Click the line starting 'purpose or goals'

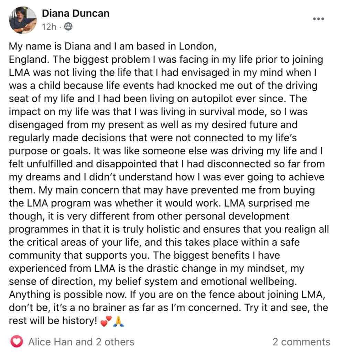[166, 151]
